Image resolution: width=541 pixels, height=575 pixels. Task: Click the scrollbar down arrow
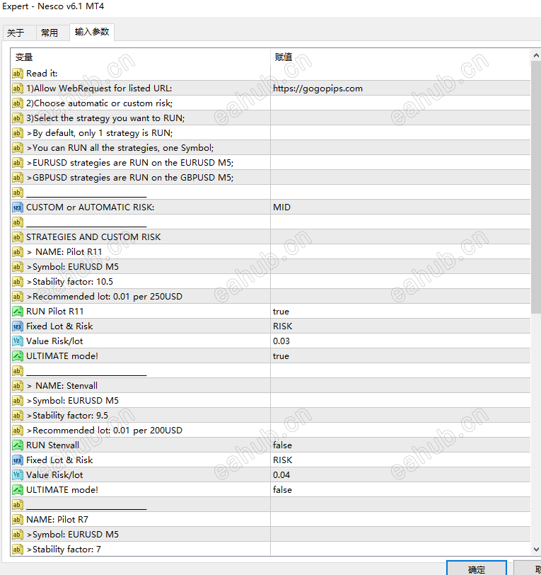(x=536, y=550)
